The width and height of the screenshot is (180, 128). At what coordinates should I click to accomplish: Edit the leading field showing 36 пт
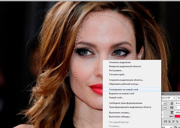(x=177, y=103)
